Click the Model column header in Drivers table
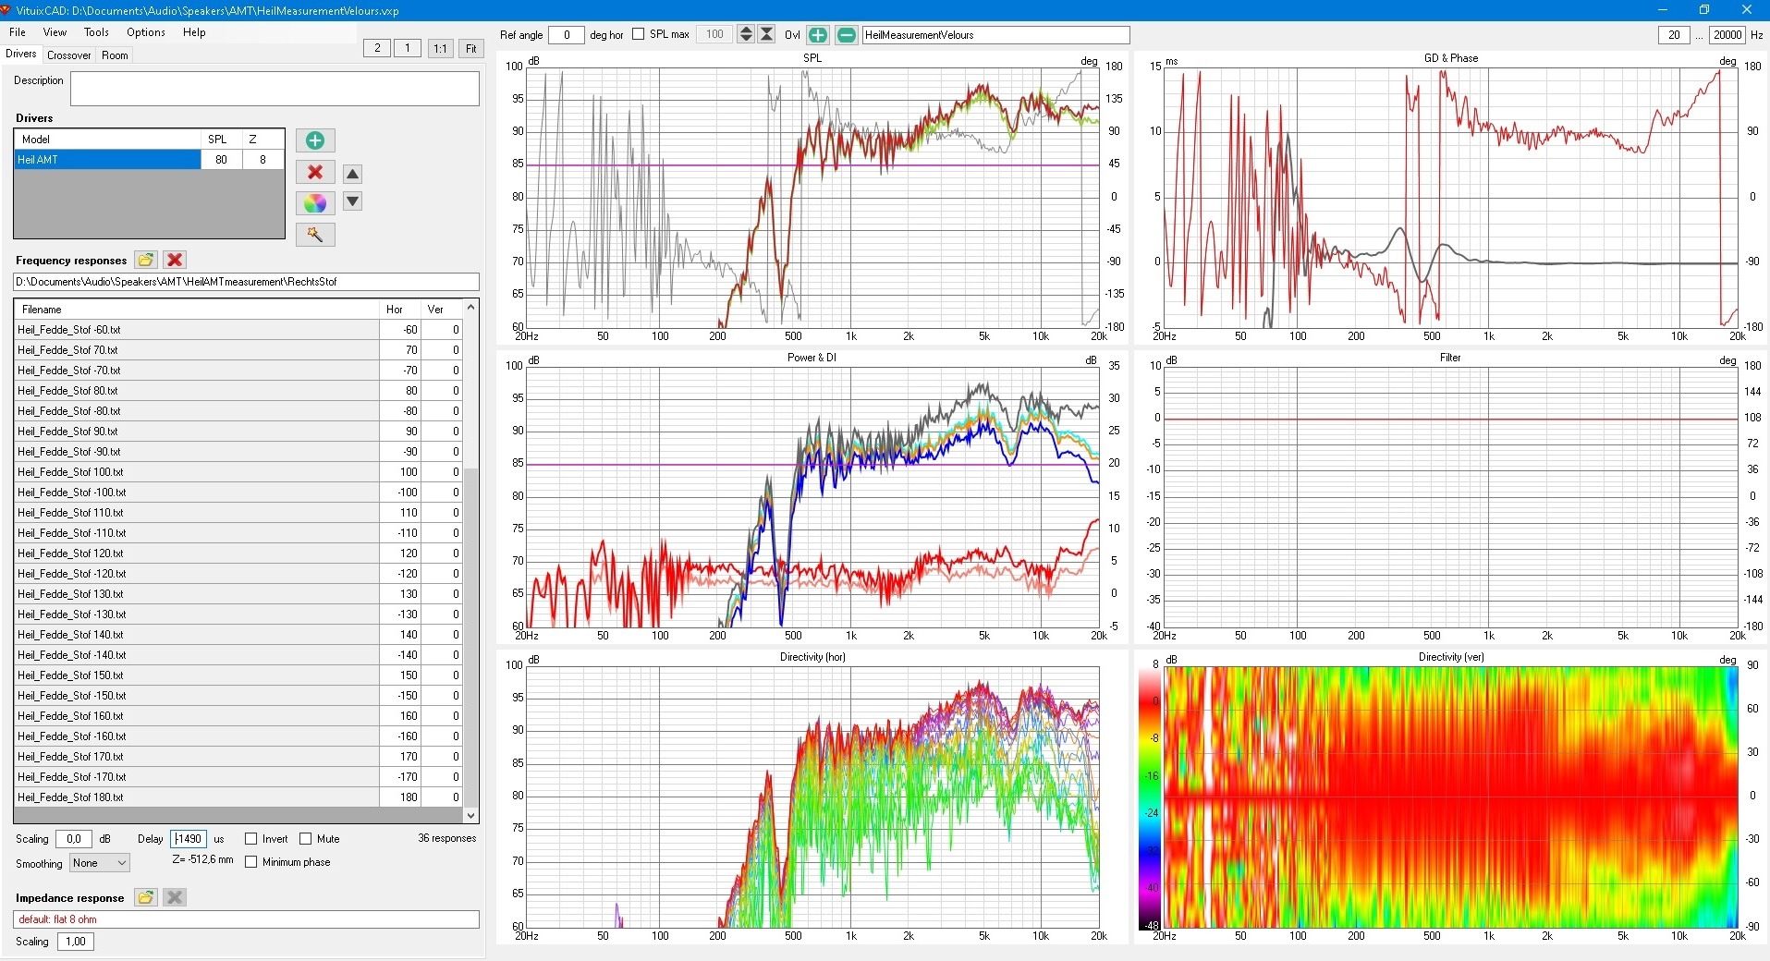The image size is (1770, 961). click(x=108, y=140)
